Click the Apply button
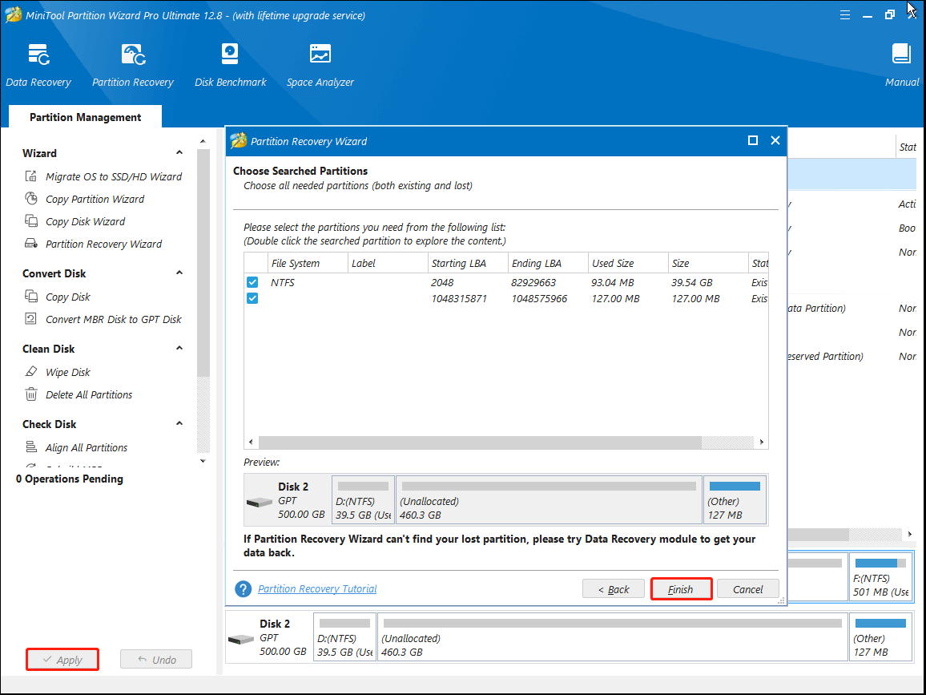 click(x=62, y=660)
